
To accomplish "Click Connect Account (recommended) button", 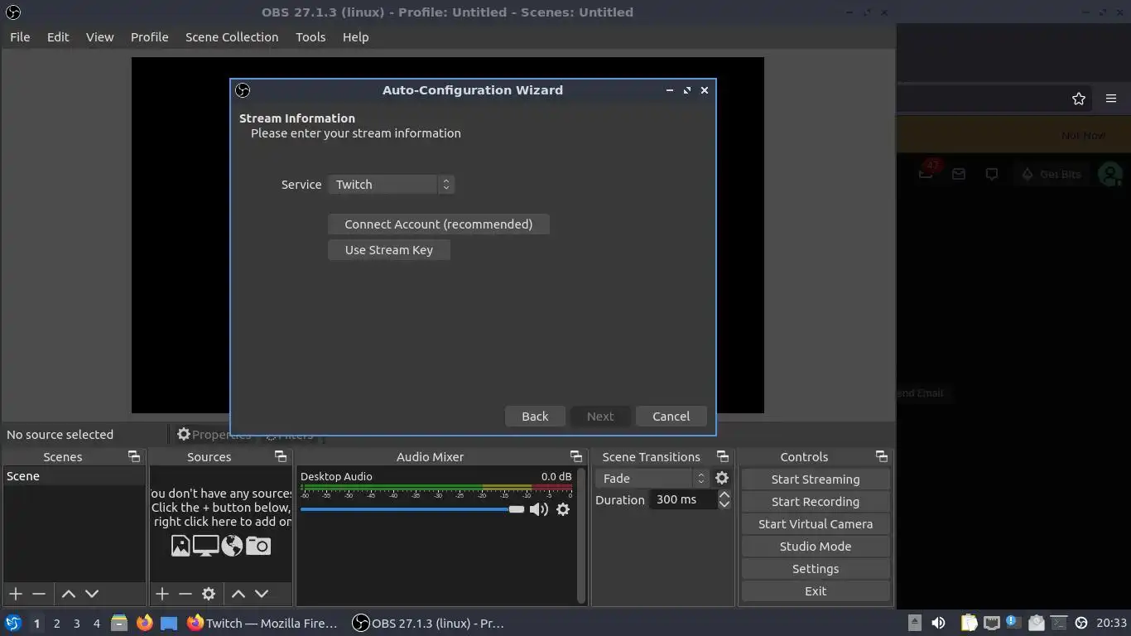I will click(439, 224).
